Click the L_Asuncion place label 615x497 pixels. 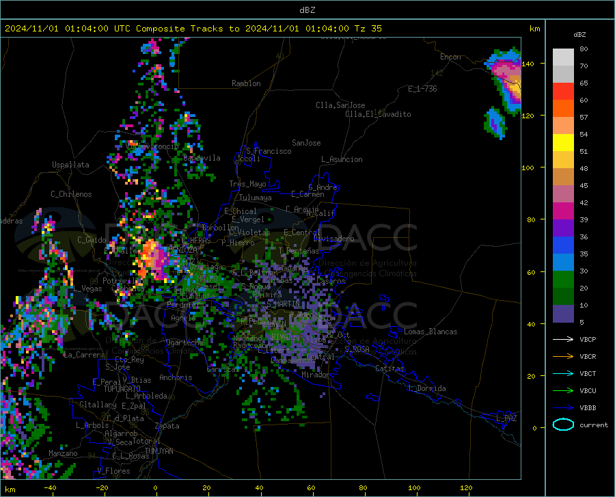pos(342,159)
